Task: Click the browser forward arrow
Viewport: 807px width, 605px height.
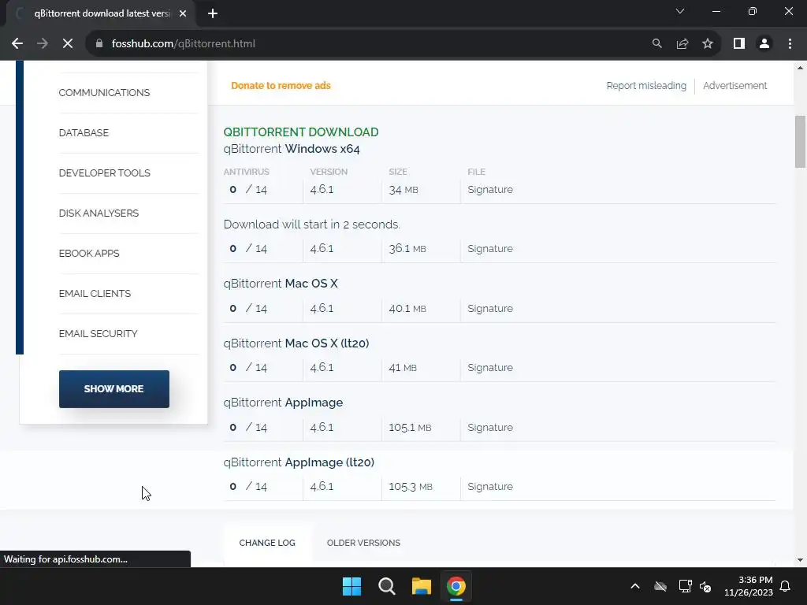Action: pyautogui.click(x=43, y=44)
